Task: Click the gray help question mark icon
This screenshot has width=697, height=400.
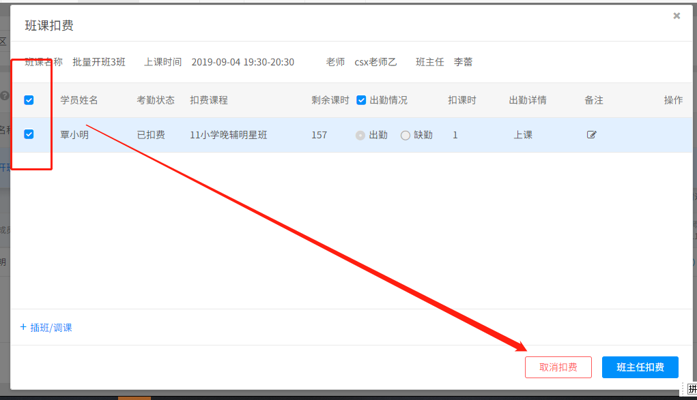Action: pos(4,96)
